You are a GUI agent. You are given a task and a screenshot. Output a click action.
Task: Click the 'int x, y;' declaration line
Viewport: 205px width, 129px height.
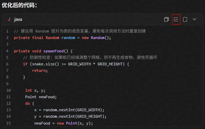35,90
